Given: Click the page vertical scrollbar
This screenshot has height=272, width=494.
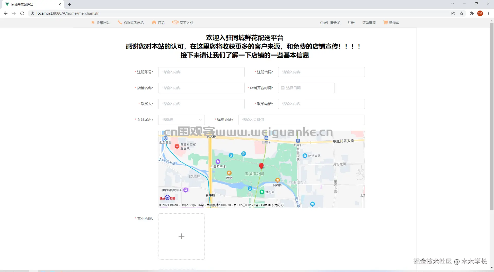Looking at the screenshot, I should (492, 116).
